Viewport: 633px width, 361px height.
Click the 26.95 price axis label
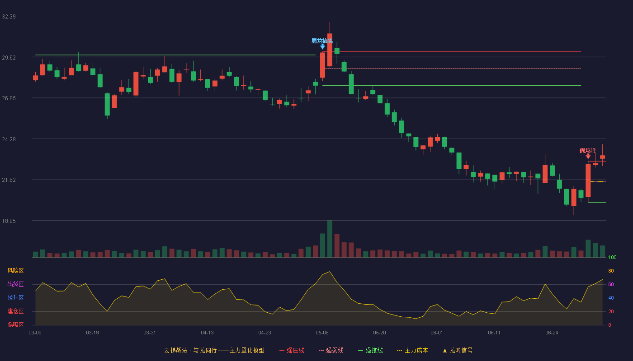(9, 98)
